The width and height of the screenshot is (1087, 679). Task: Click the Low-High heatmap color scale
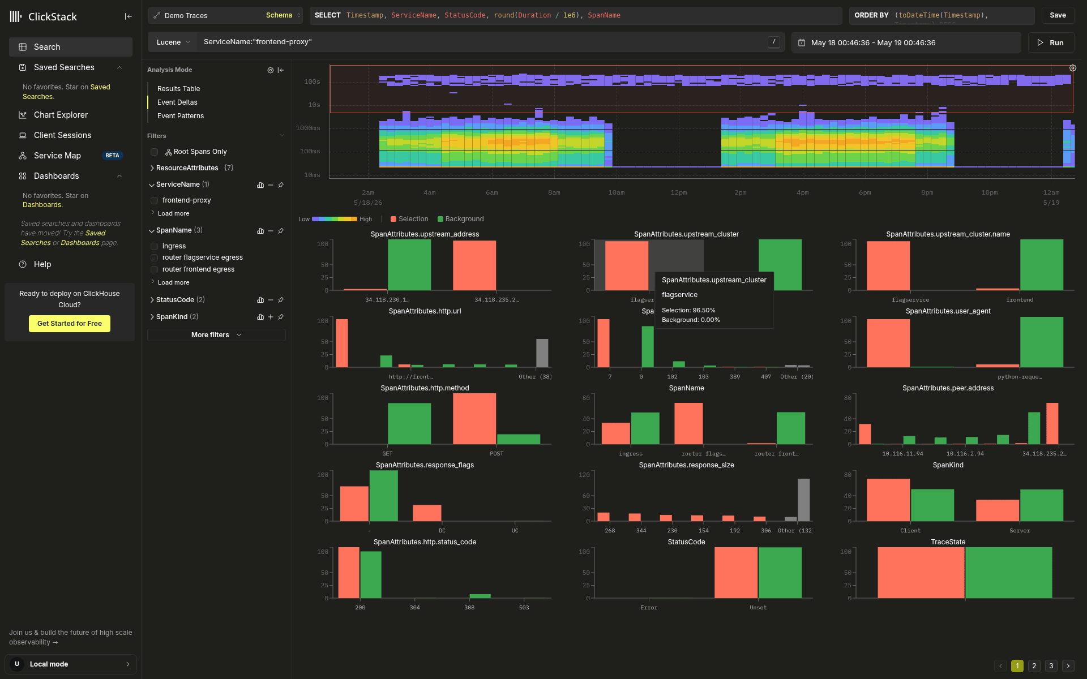coord(334,219)
